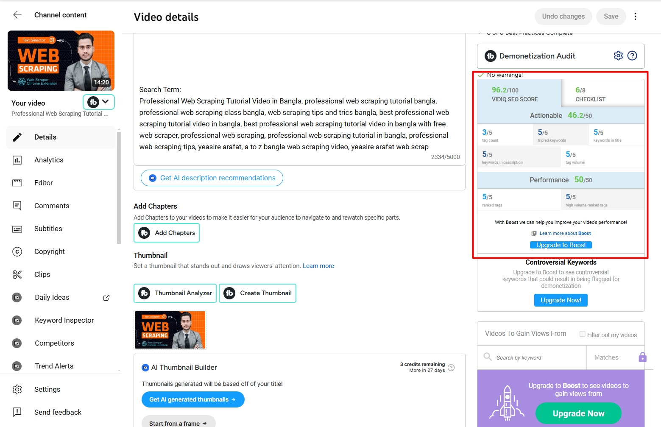The image size is (661, 427).
Task: Click the Competitors vidIQ icon
Action: 17,343
